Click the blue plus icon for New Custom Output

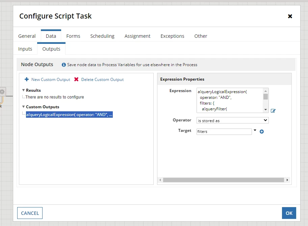(x=27, y=79)
